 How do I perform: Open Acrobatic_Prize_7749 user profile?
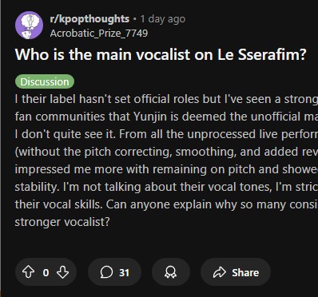coord(99,34)
